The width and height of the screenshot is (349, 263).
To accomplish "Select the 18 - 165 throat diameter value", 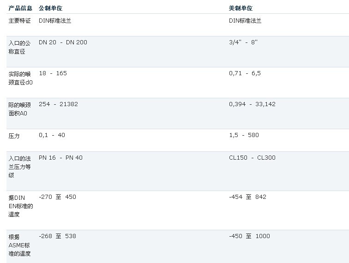I will [53, 73].
